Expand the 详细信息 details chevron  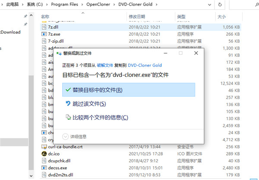tap(65, 137)
